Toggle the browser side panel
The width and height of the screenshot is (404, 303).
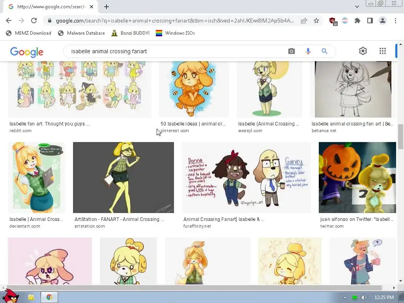click(370, 21)
